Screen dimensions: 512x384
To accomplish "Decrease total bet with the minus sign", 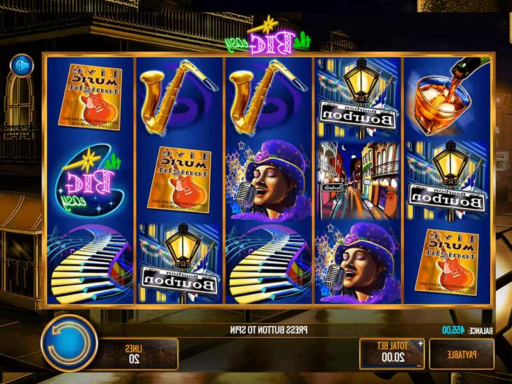I will 420,365.
